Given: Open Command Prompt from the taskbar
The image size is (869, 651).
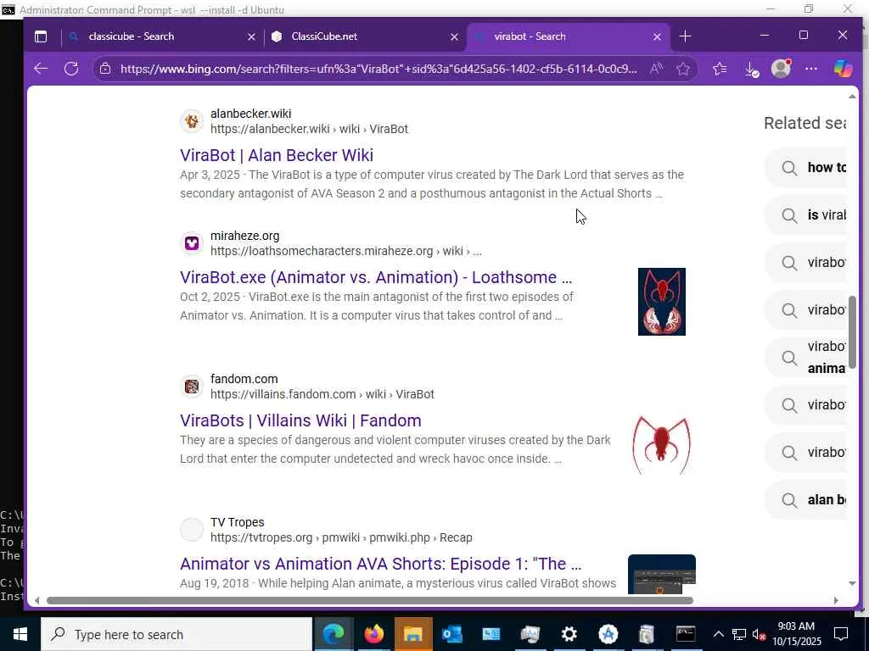Looking at the screenshot, I should click(x=686, y=634).
